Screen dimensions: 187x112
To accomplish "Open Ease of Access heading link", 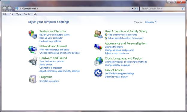I will (x=114, y=70).
